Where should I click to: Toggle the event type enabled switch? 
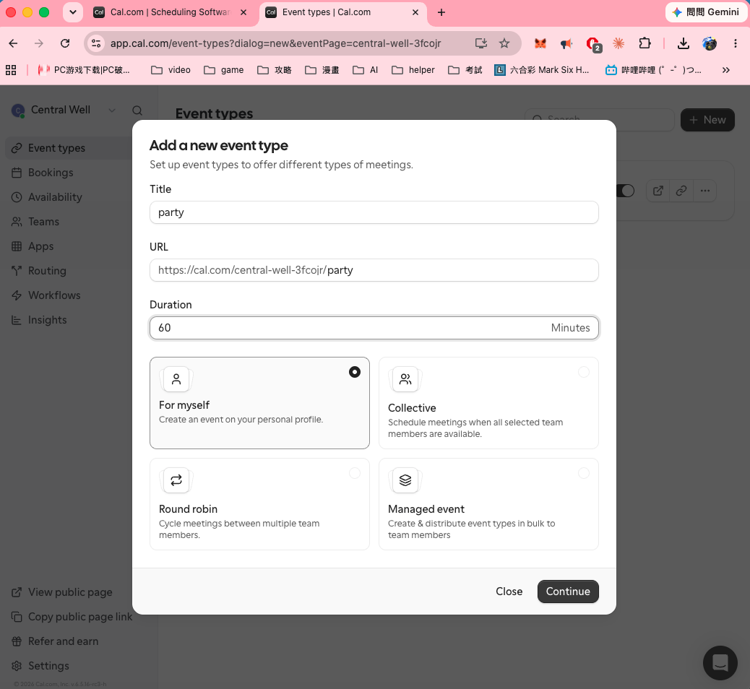click(x=625, y=191)
